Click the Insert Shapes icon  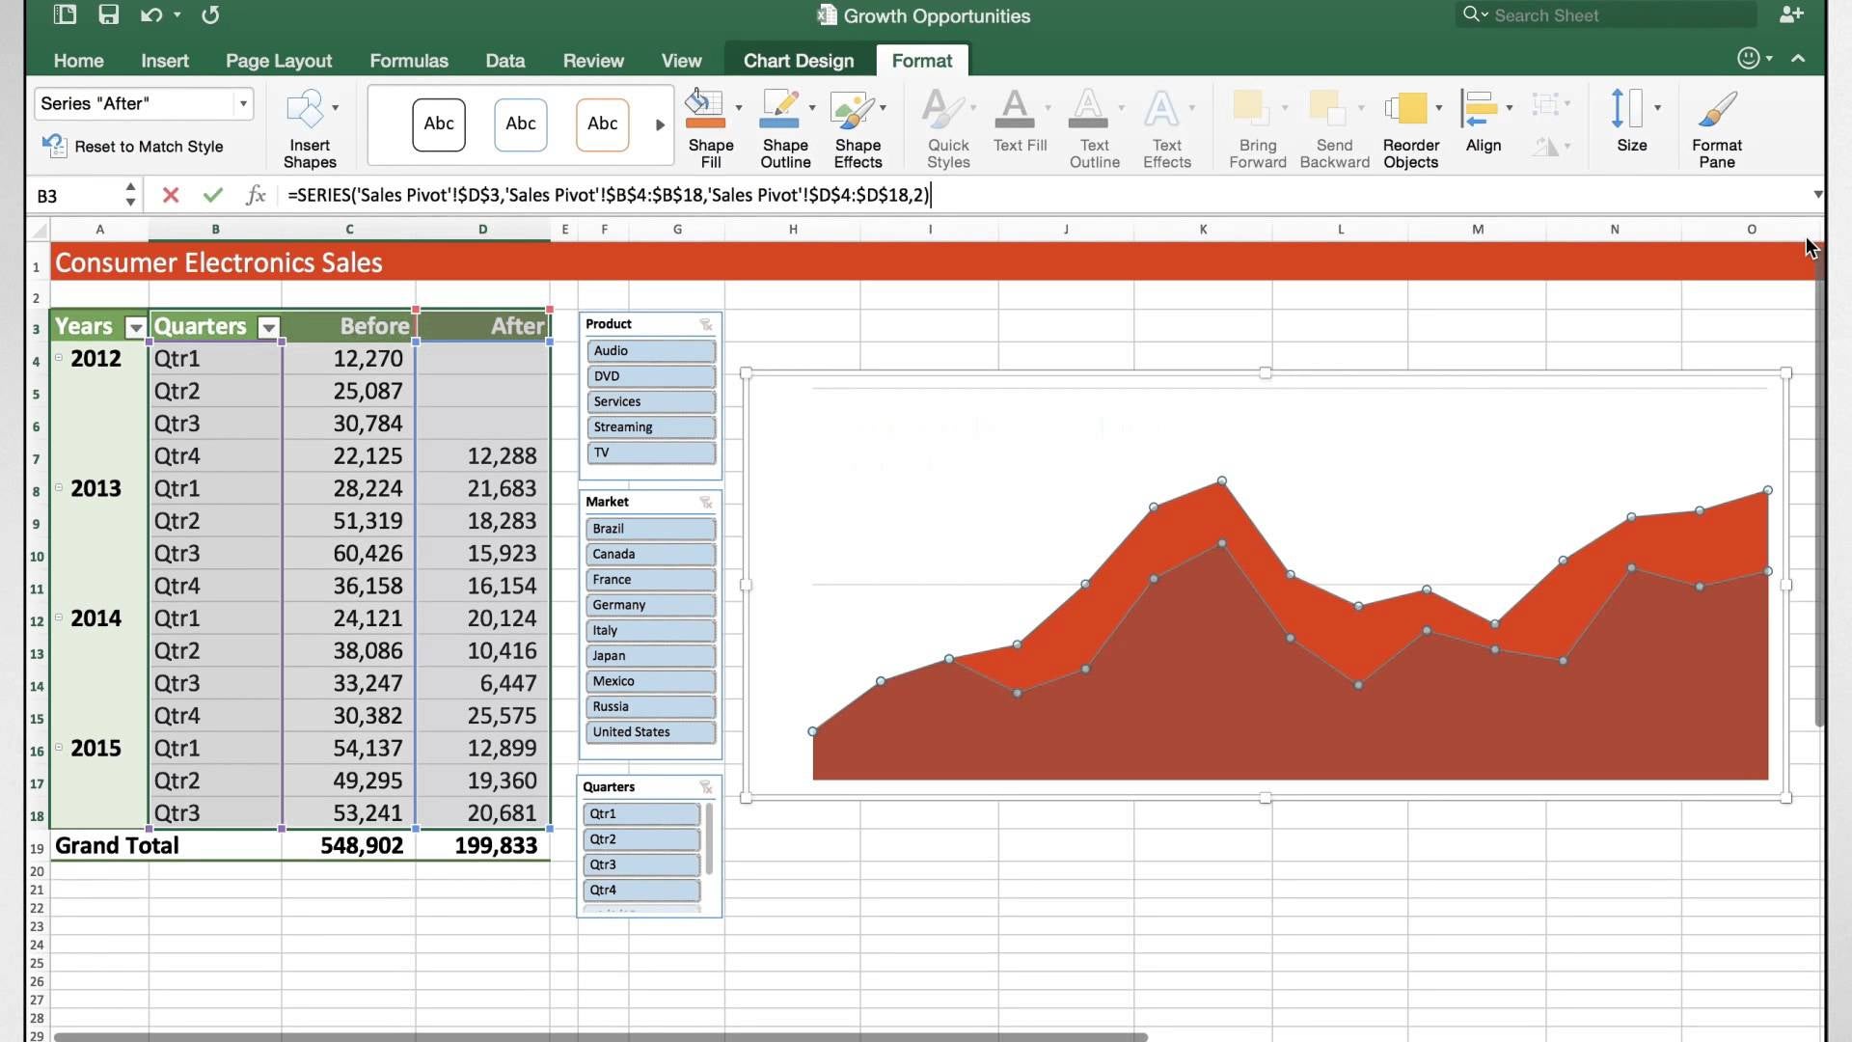click(x=307, y=110)
